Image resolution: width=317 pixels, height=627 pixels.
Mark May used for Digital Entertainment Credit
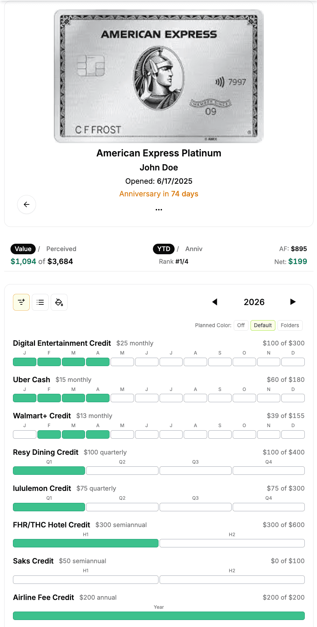click(x=122, y=362)
